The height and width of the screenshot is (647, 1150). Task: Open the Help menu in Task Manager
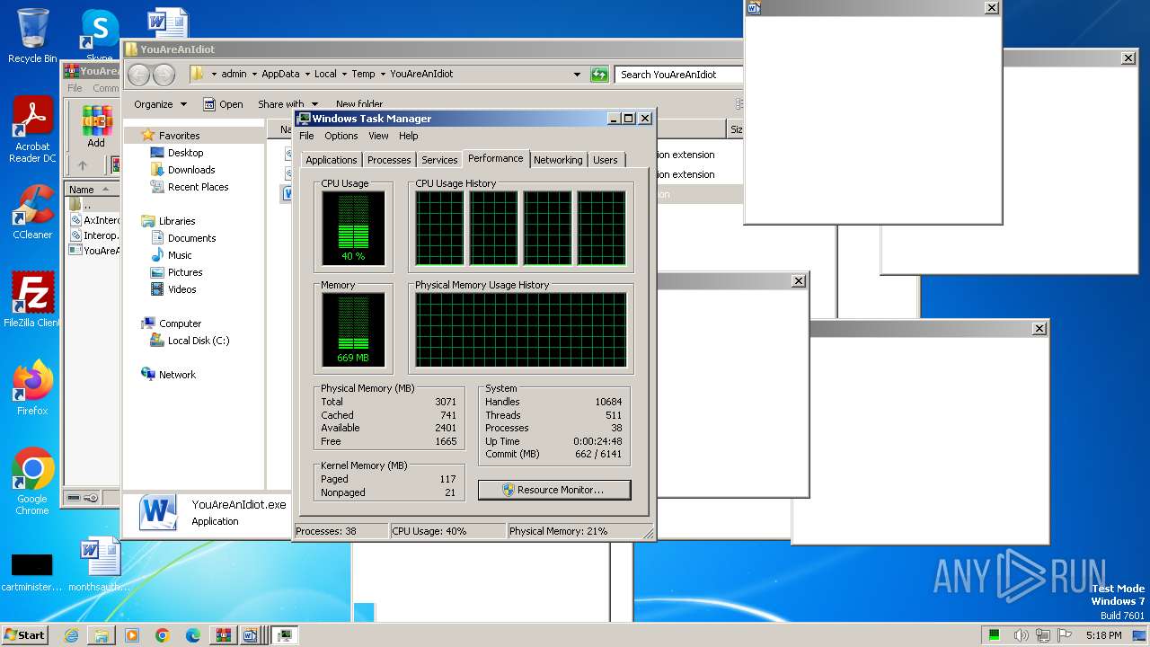pos(409,136)
